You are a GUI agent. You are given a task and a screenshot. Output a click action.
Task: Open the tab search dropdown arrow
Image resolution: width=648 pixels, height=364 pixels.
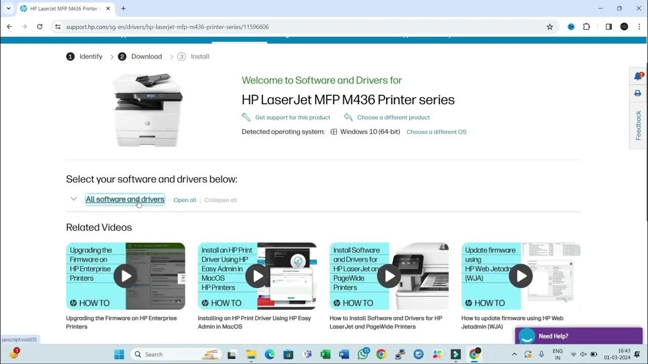(9, 9)
